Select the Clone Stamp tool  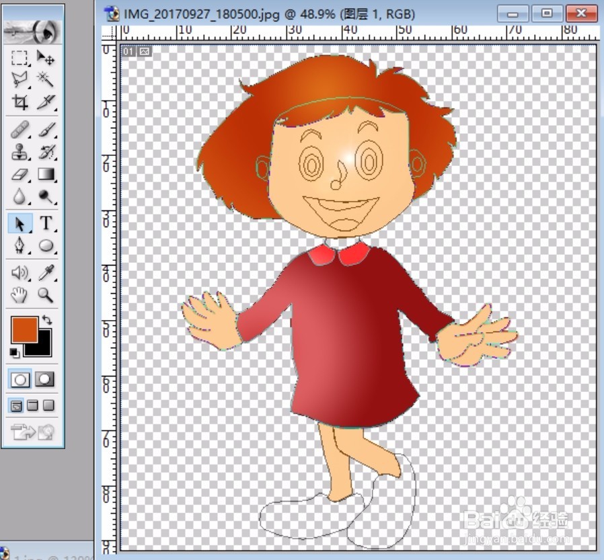pos(20,152)
